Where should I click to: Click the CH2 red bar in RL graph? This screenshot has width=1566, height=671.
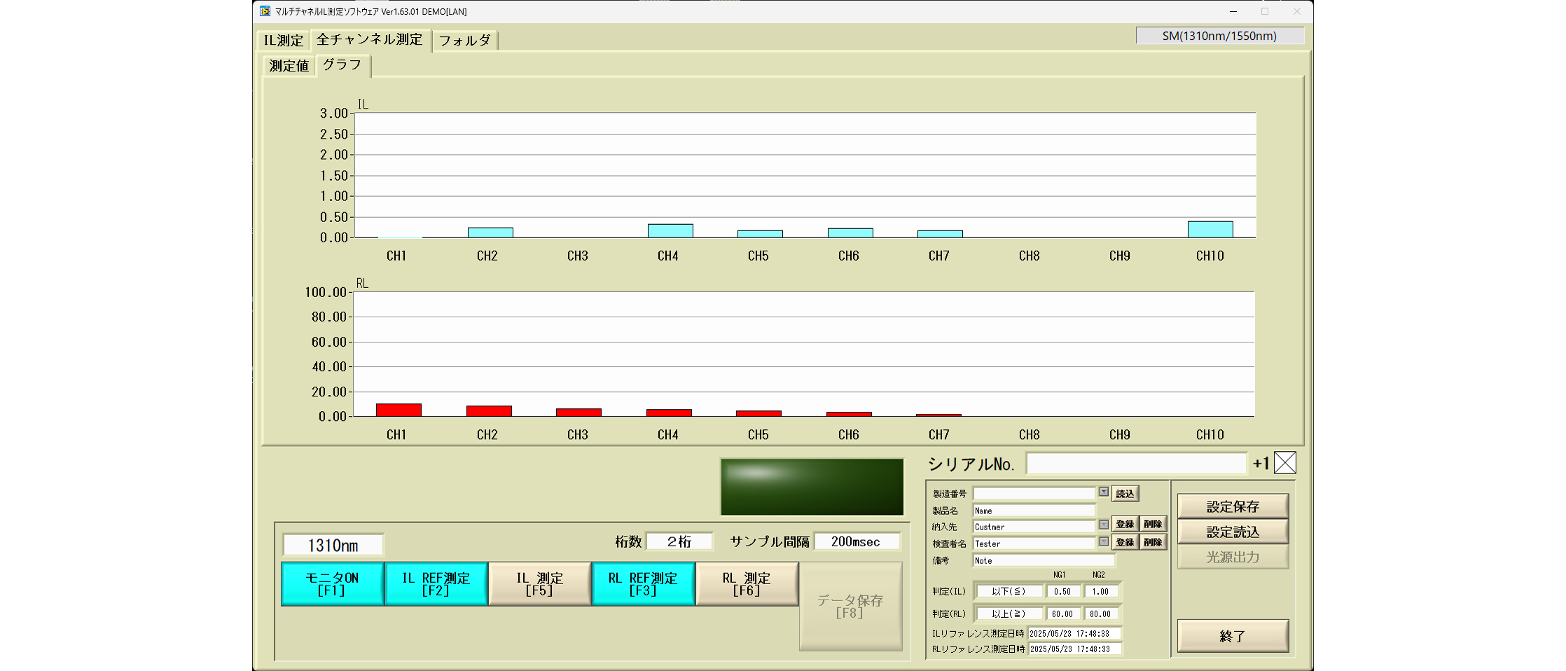[x=489, y=412]
